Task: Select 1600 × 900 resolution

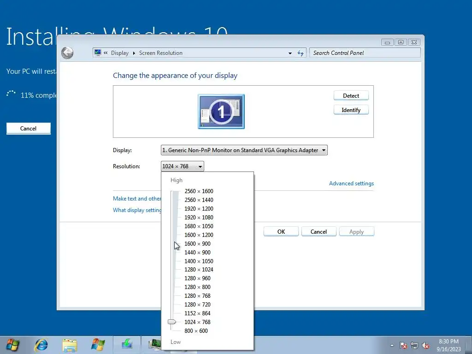Action: pos(197,243)
